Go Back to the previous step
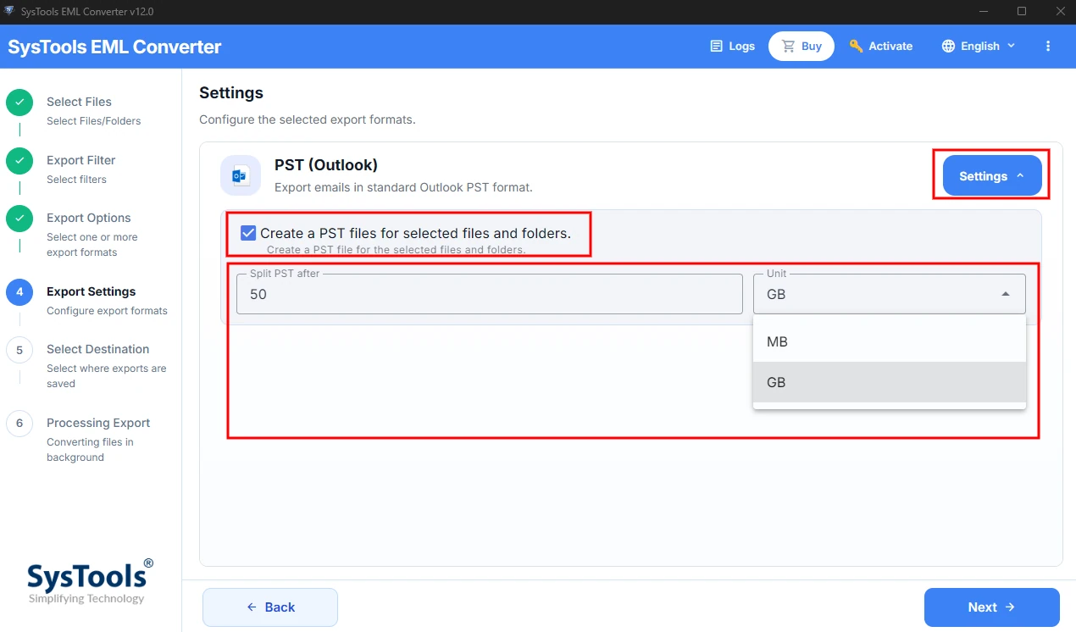The height and width of the screenshot is (632, 1076). (x=270, y=607)
